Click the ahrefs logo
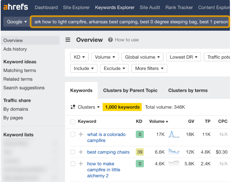The height and width of the screenshot is (182, 233). pos(15,7)
